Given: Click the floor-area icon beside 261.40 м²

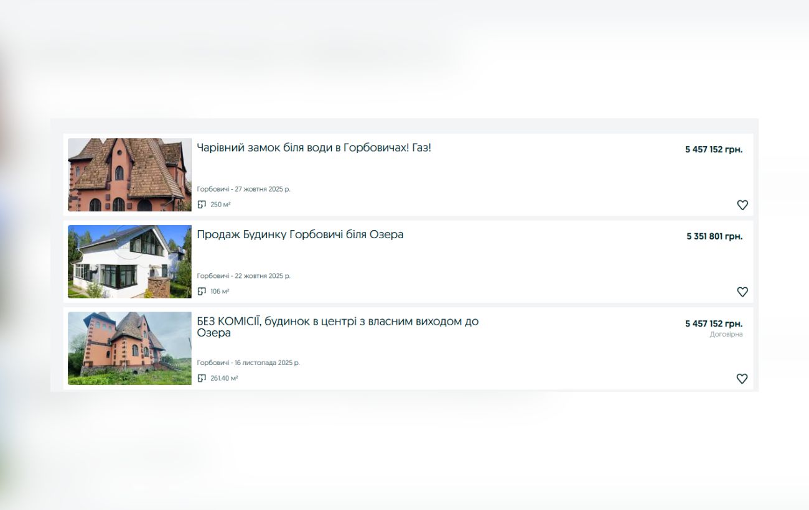Looking at the screenshot, I should tap(202, 378).
